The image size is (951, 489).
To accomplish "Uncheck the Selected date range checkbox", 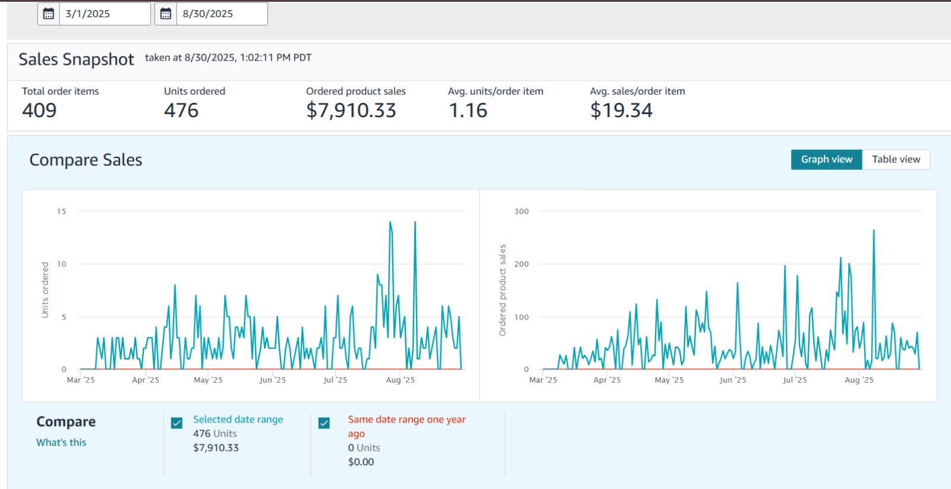I will (177, 423).
